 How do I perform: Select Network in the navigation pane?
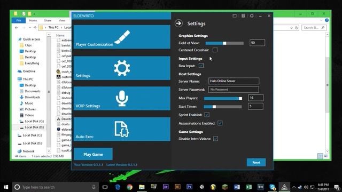pyautogui.click(x=28, y=151)
